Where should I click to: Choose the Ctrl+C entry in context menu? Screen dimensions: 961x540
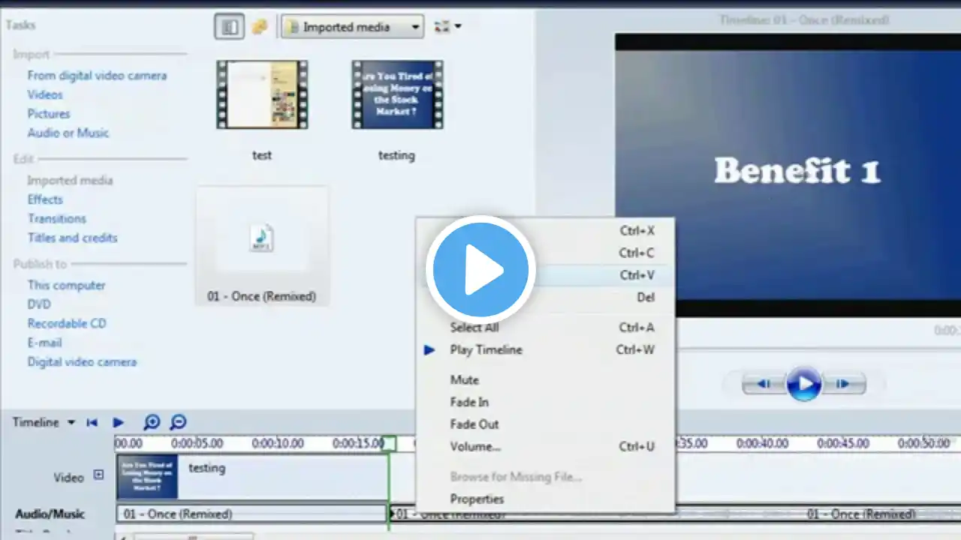point(546,253)
